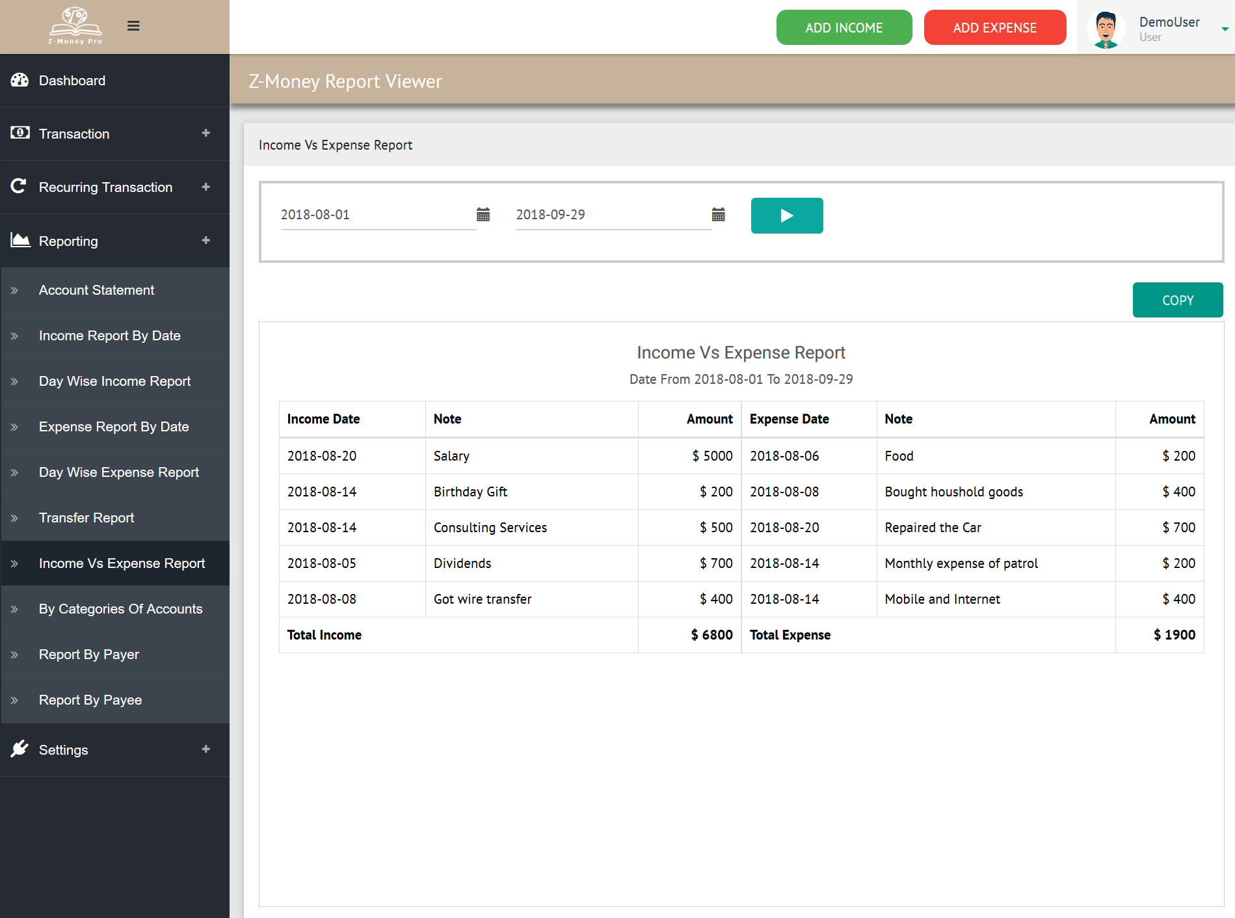Select the Birthday Gift note cell

point(532,492)
